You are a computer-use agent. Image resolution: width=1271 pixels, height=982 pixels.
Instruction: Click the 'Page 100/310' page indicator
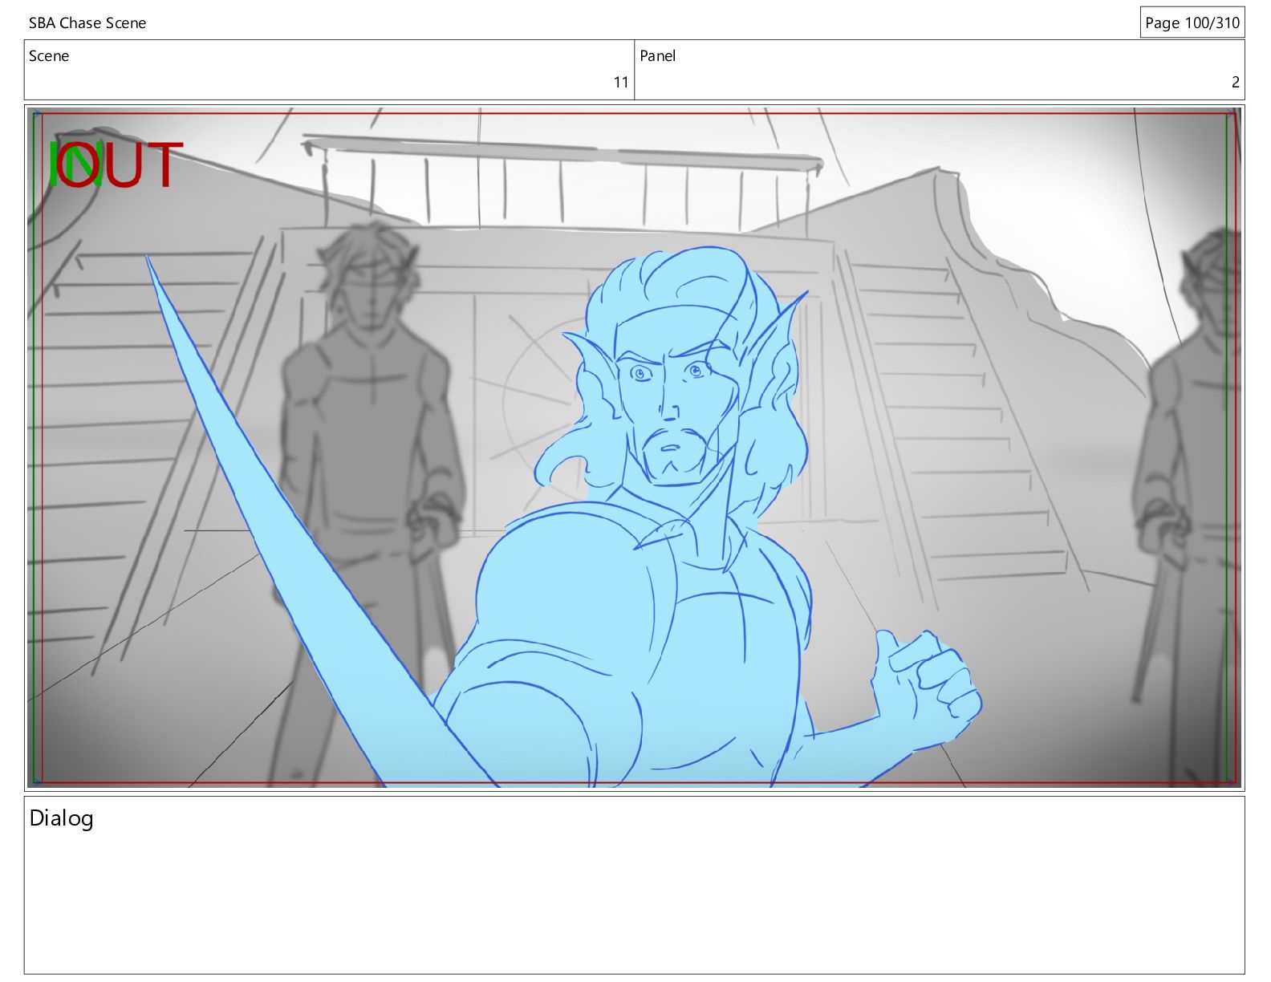(x=1192, y=22)
